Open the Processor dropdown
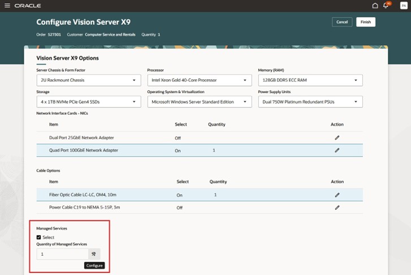This screenshot has width=411, height=275. pos(200,80)
